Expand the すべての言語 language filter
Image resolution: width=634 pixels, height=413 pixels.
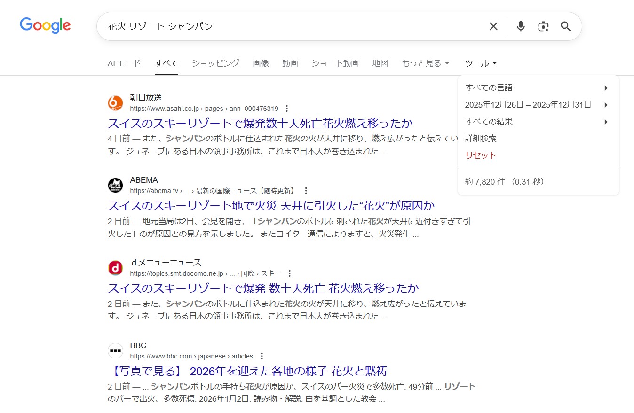point(537,88)
